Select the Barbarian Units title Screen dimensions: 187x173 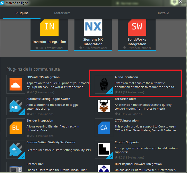tap(125, 99)
